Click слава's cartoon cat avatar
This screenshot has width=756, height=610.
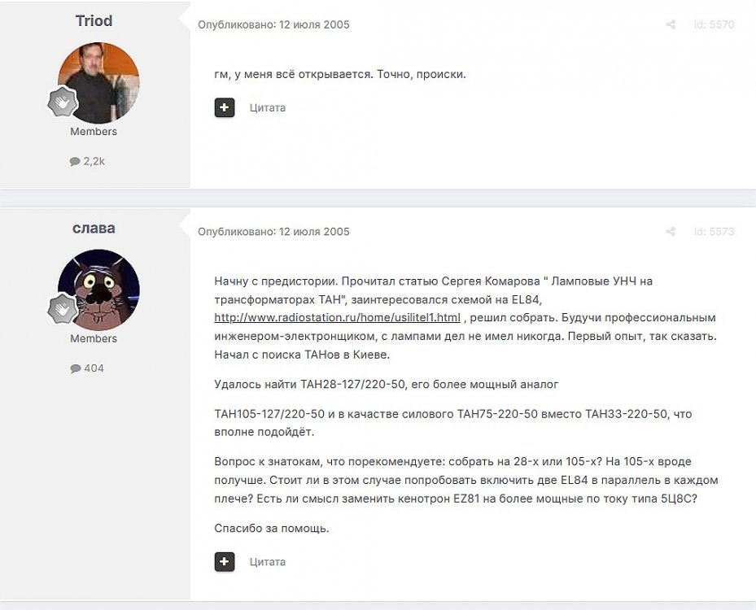tap(98, 290)
